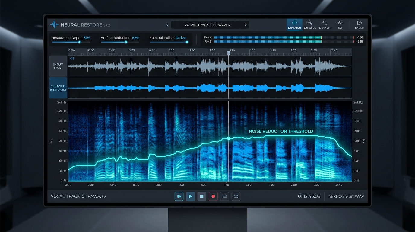Click the threshold curve node at the playhead
This screenshot has width=415, height=232.
(x=229, y=138)
